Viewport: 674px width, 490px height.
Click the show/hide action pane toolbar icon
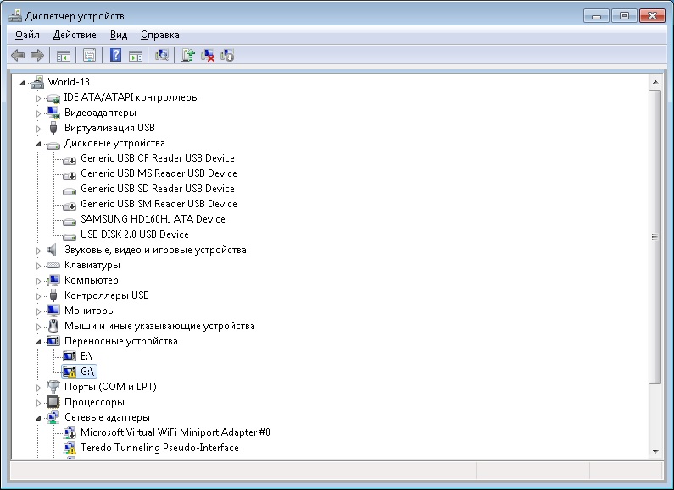[136, 55]
